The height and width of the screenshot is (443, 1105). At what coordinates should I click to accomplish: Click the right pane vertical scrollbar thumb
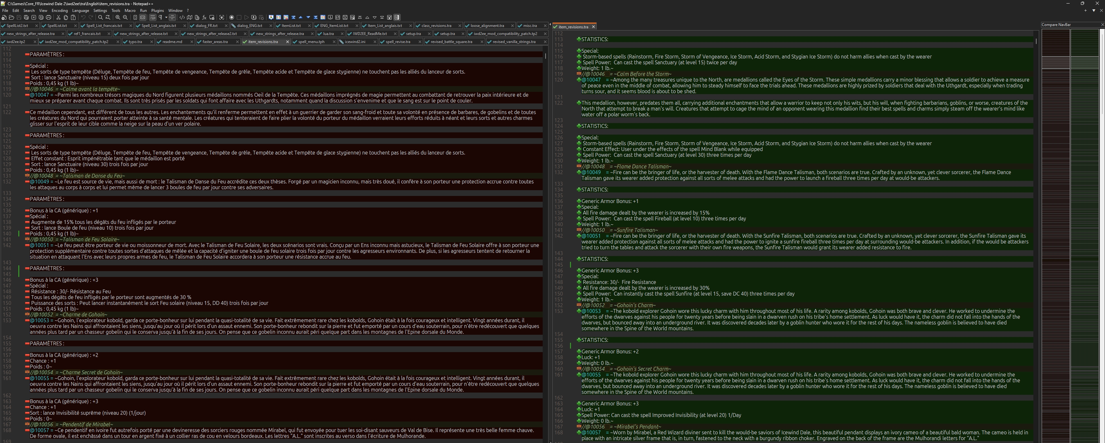pos(1036,41)
